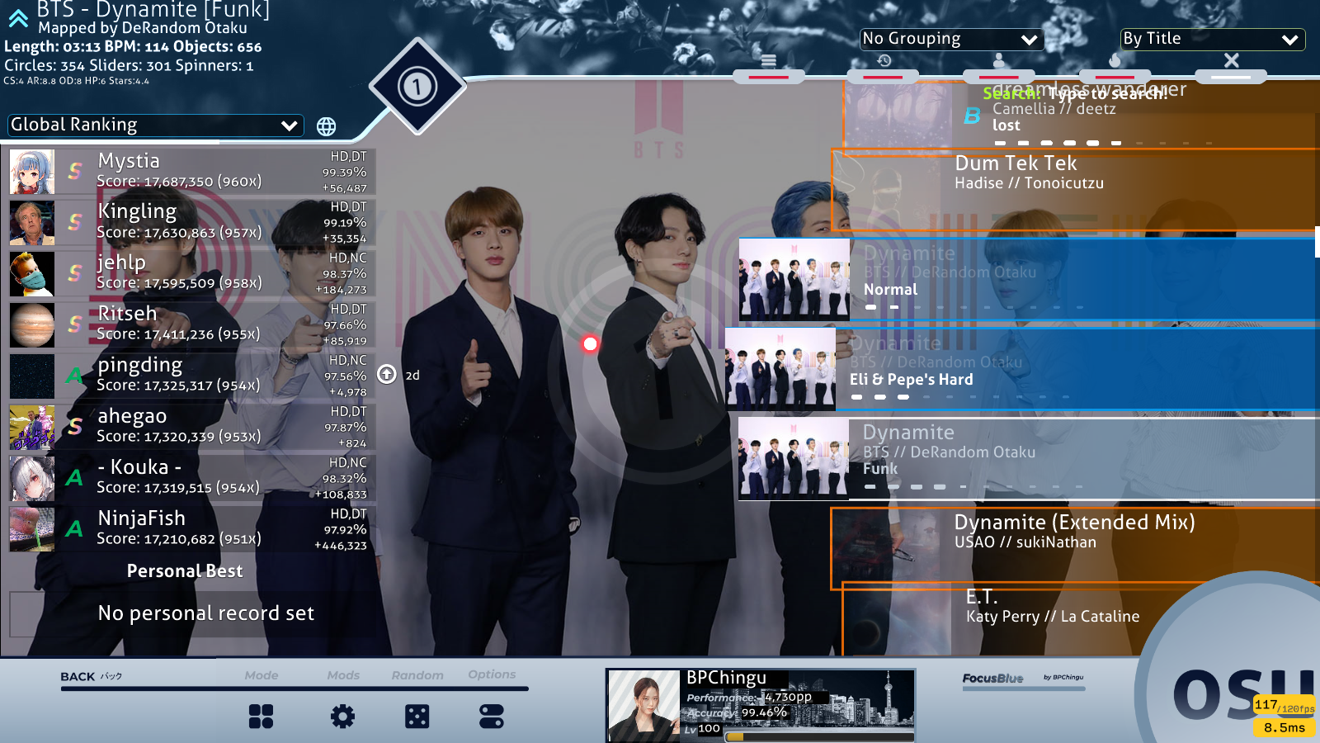
Task: Open NinjaFish's leaderboard score
Action: [x=191, y=530]
